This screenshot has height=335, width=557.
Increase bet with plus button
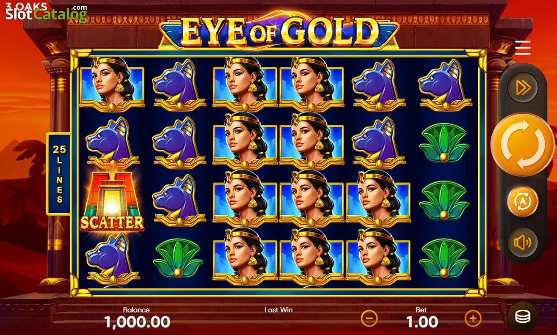point(473,318)
